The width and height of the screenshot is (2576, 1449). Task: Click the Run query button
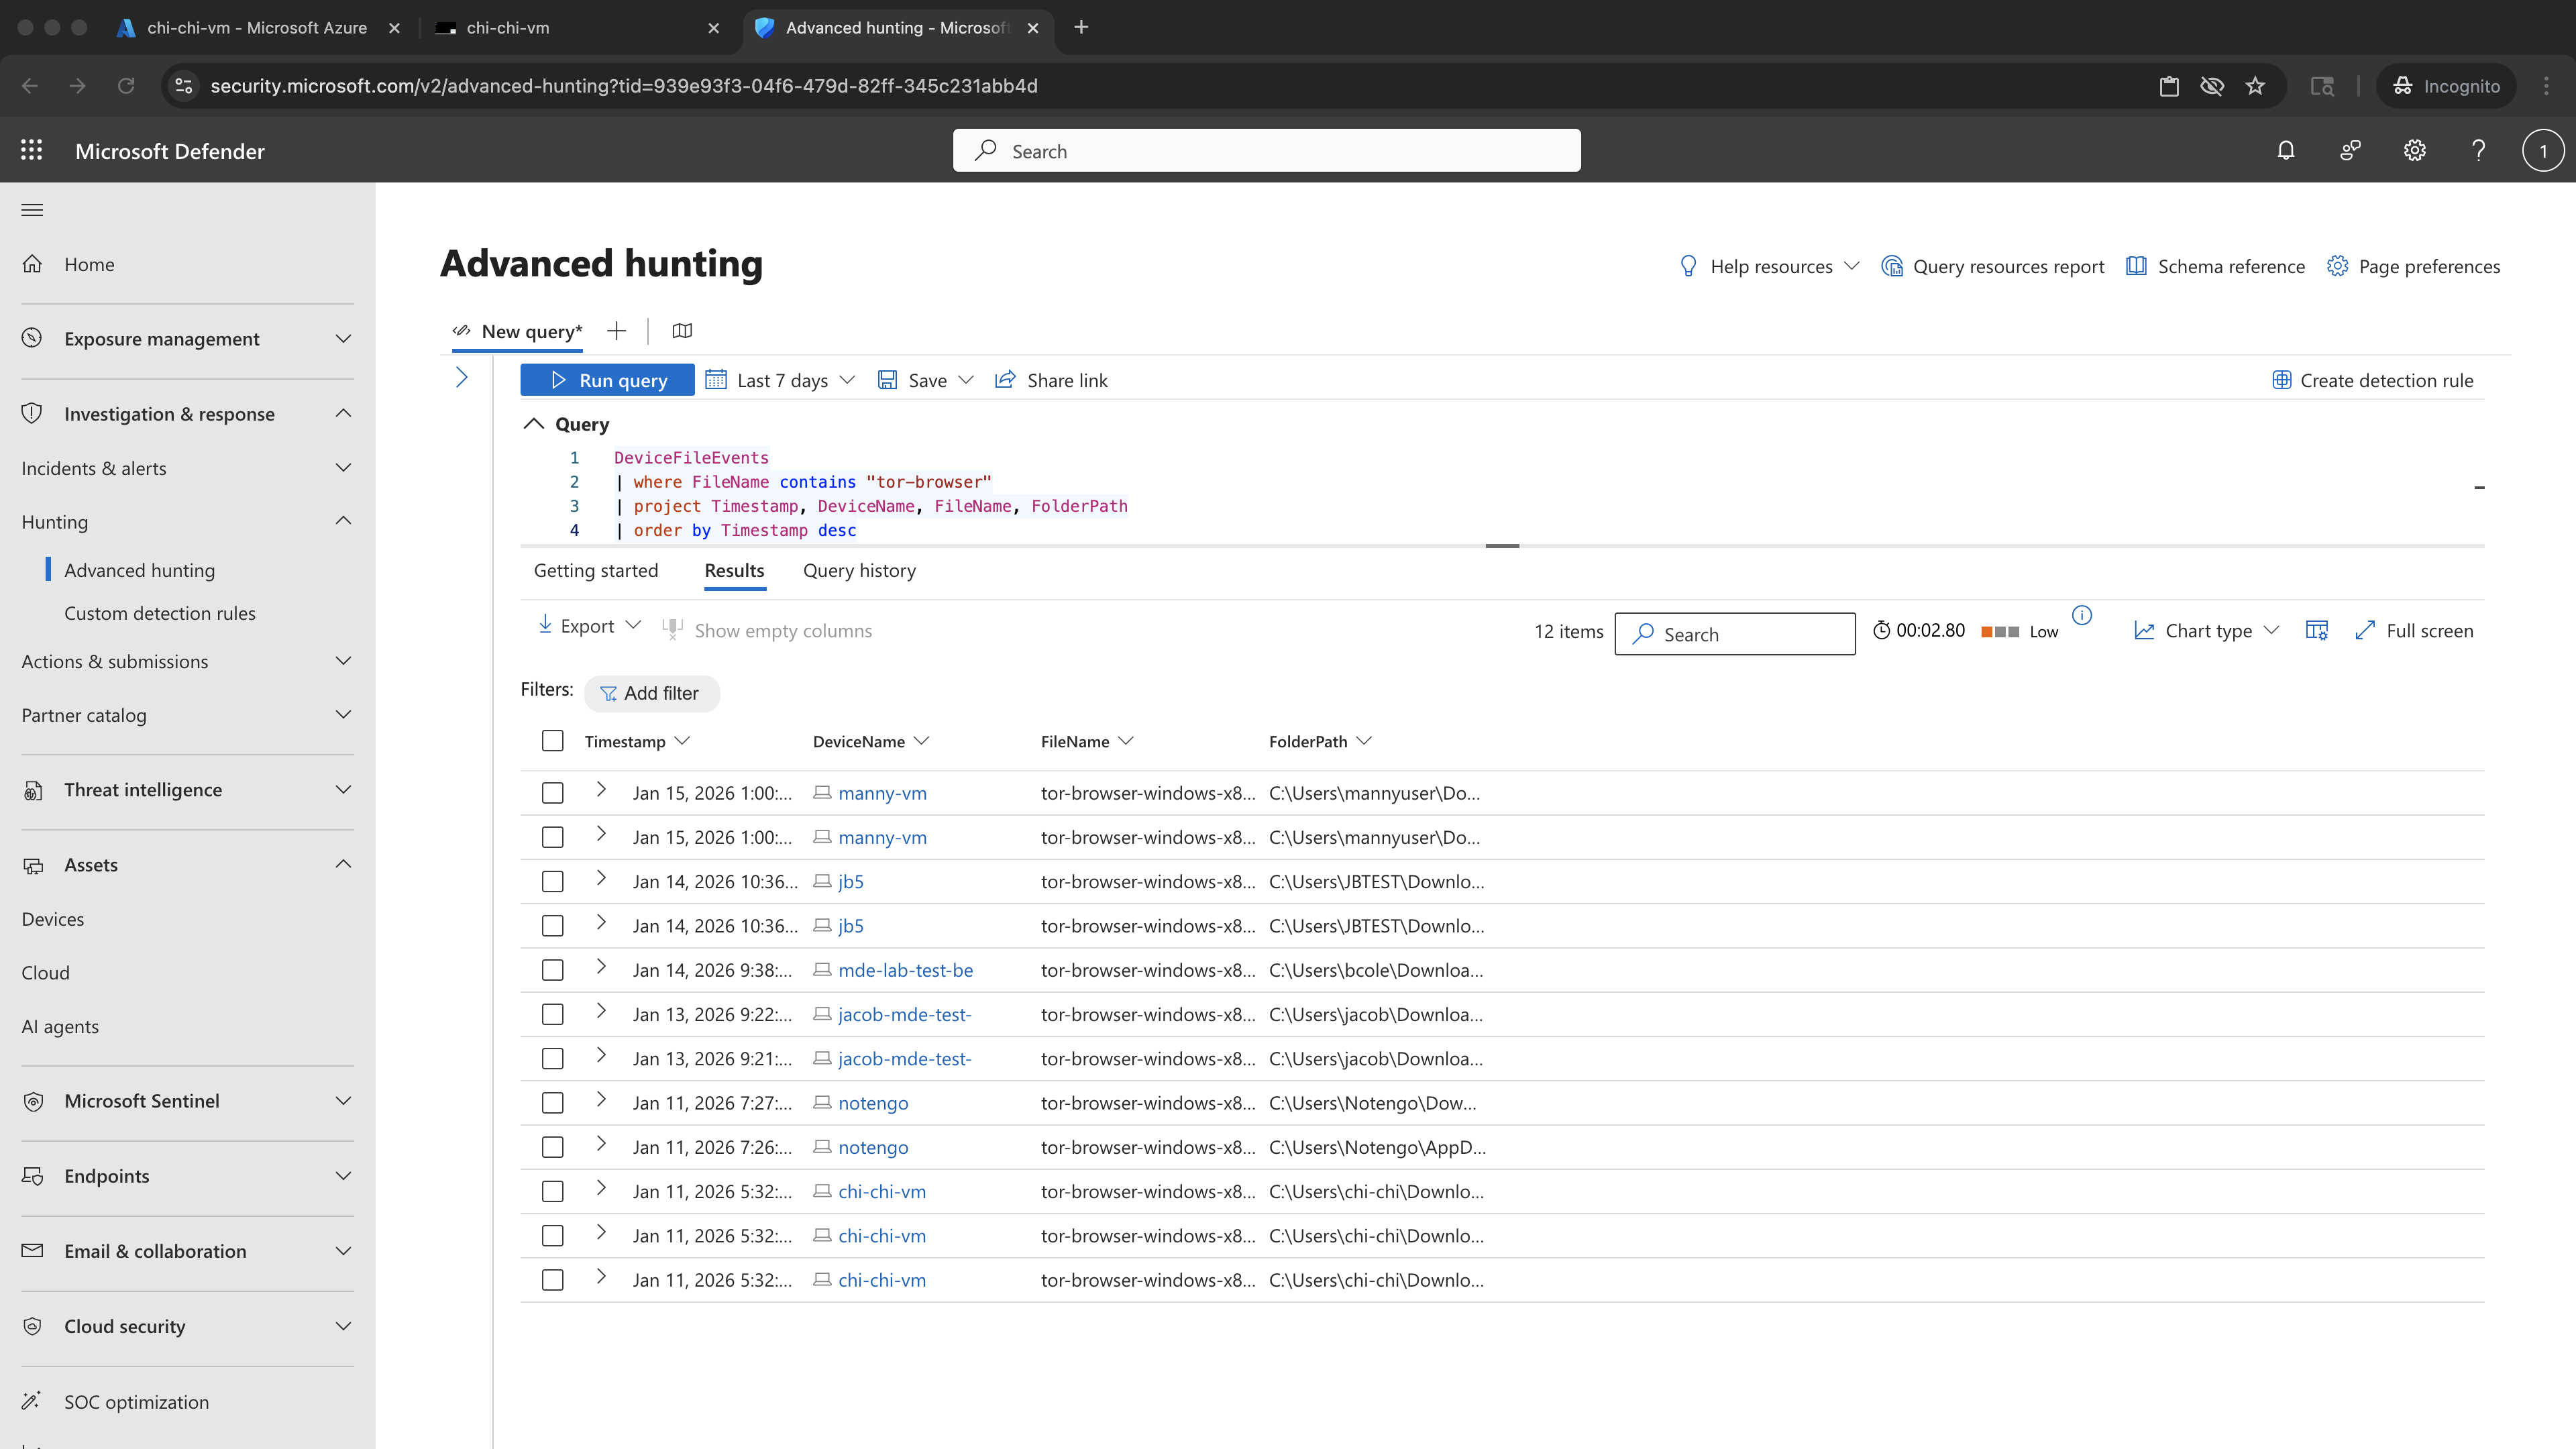[x=607, y=380]
